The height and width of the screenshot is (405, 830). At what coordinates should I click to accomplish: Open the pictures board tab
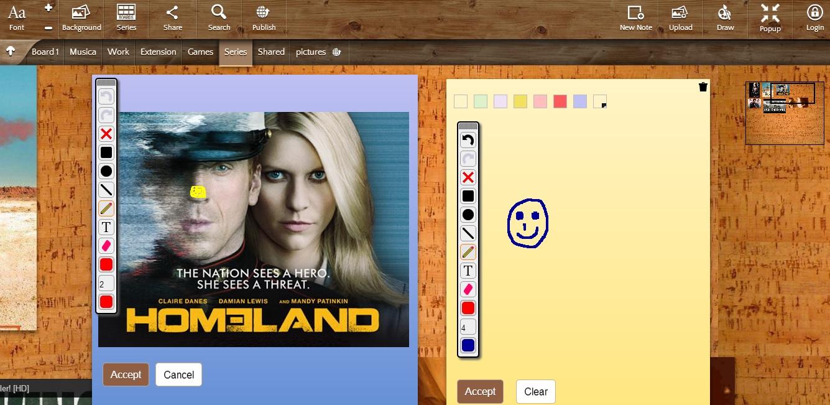pyautogui.click(x=318, y=52)
